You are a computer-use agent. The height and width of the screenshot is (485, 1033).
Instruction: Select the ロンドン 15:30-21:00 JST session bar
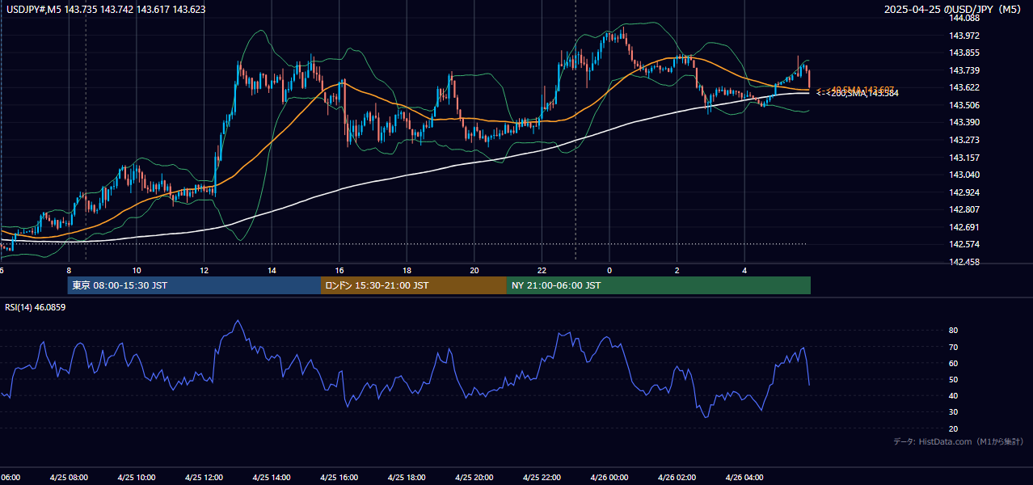pyautogui.click(x=414, y=285)
